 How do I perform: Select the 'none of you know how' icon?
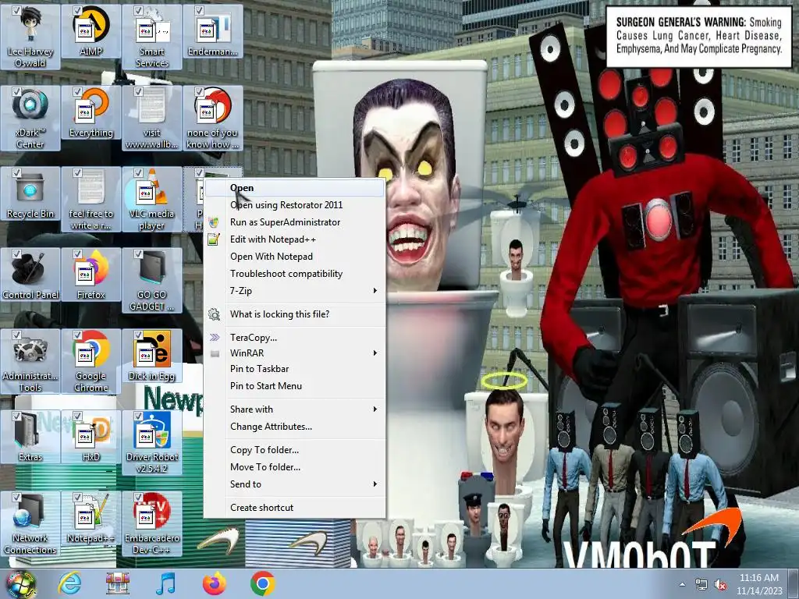point(212,118)
